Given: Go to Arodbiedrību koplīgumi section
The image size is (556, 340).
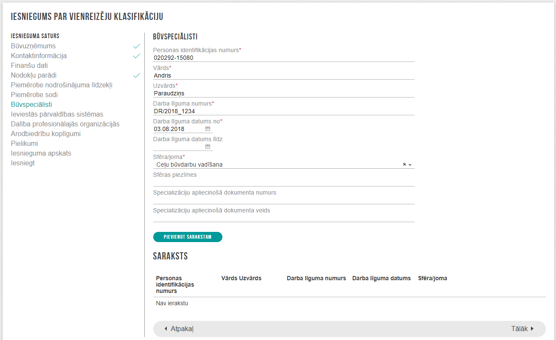Looking at the screenshot, I should pos(46,134).
